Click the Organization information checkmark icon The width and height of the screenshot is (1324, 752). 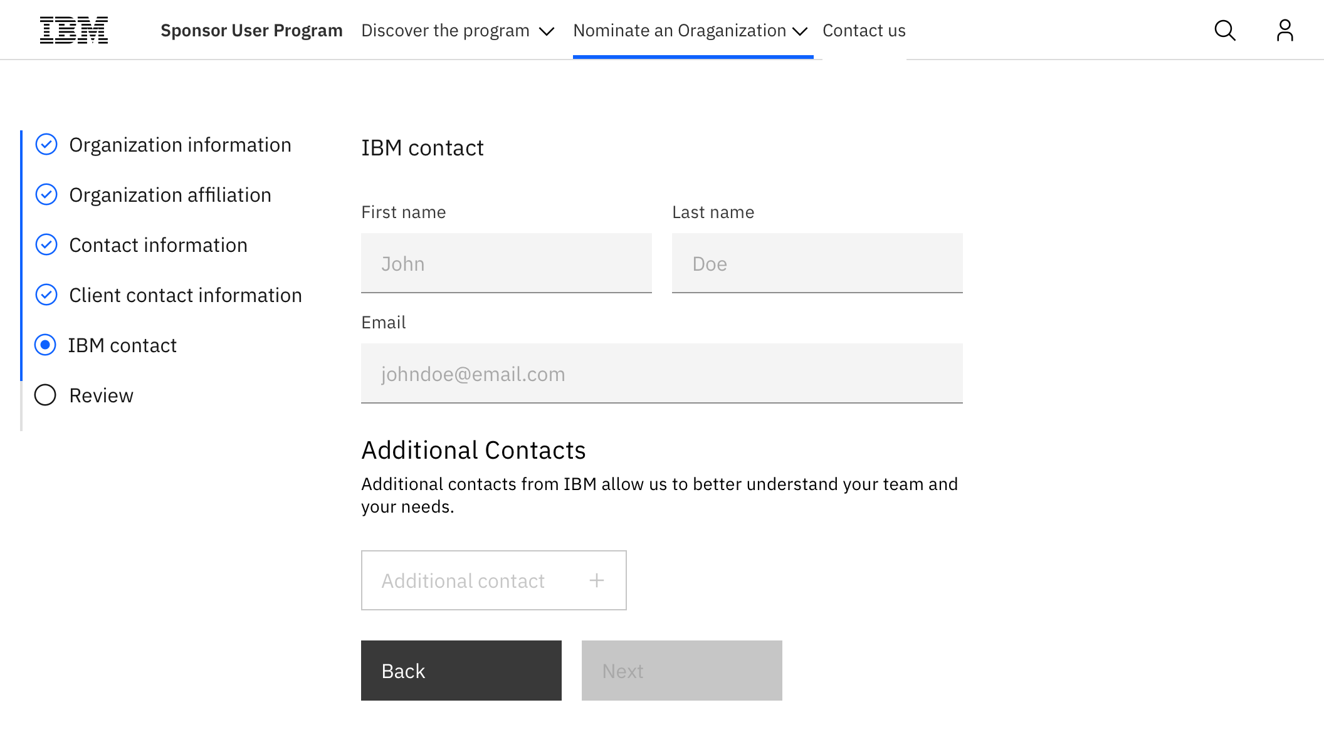click(x=46, y=145)
